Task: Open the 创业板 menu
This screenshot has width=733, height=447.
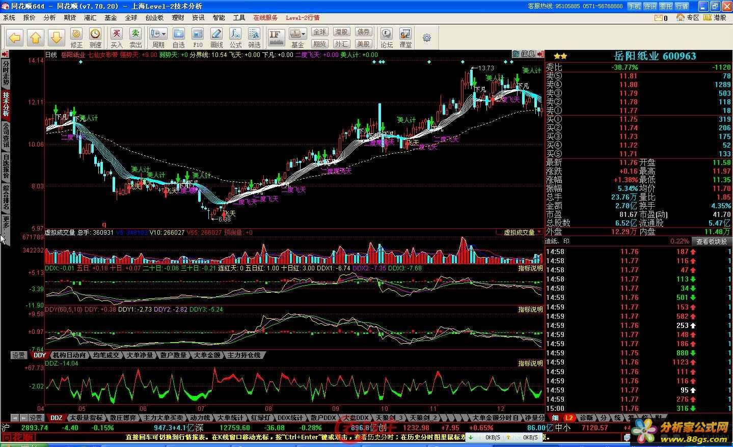Action: tap(155, 18)
